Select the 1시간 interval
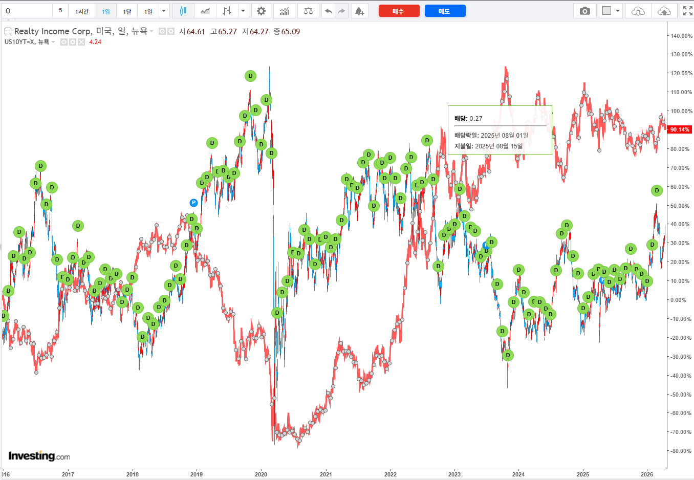Screen dimensions: 694x480 82,11
